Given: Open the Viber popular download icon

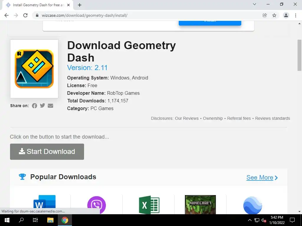Looking at the screenshot, I should pos(96,205).
